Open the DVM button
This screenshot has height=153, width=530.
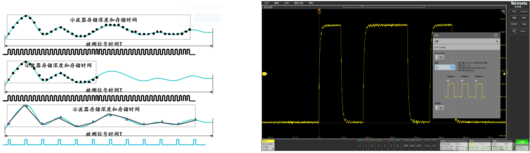tap(427, 145)
